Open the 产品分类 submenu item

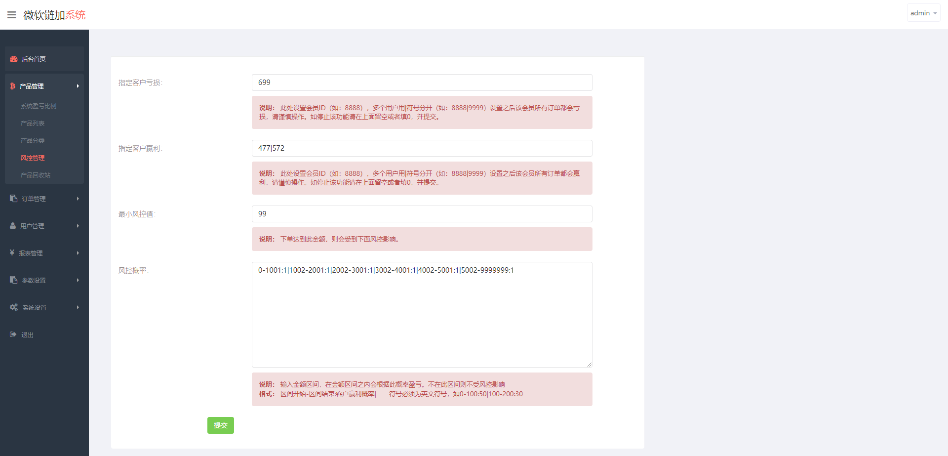pos(33,141)
